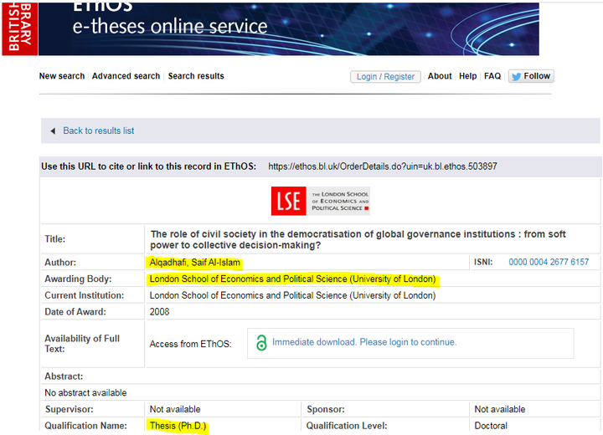Click the No abstract available text
Viewport: 603px width, 435px height.
[x=85, y=392]
